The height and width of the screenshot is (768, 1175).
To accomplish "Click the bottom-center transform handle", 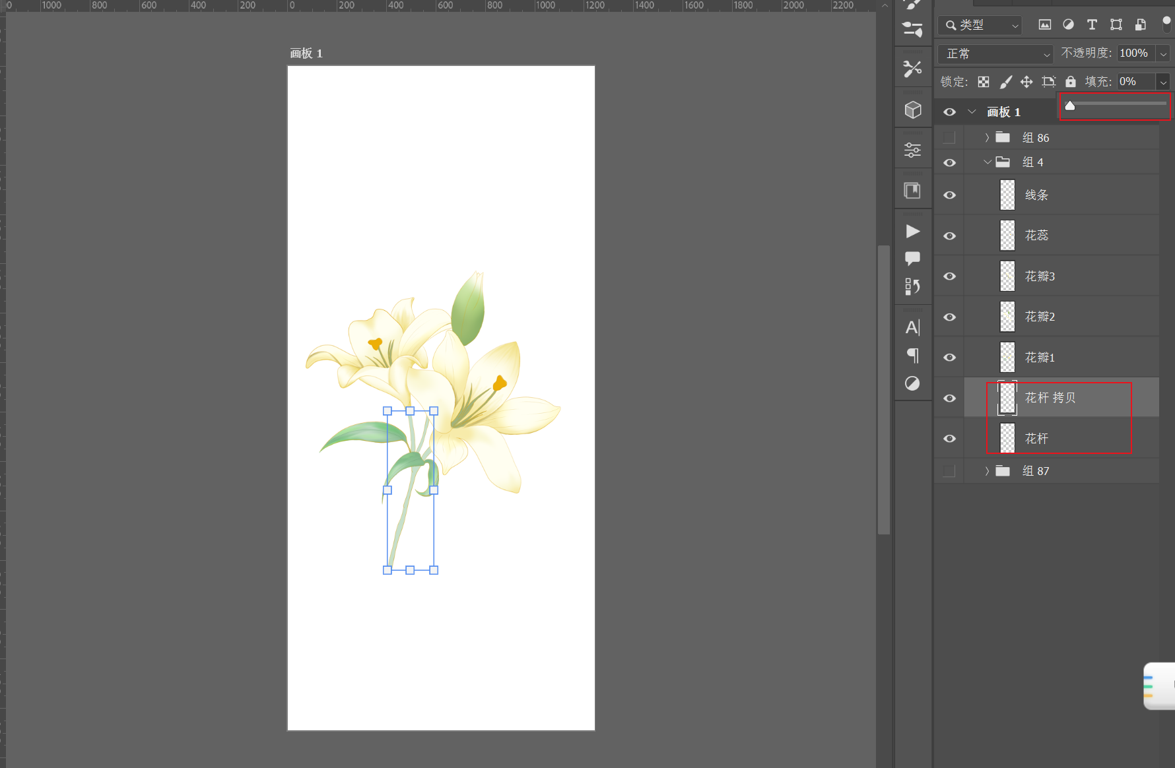I will 410,570.
